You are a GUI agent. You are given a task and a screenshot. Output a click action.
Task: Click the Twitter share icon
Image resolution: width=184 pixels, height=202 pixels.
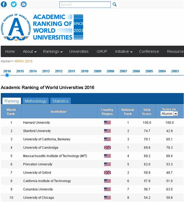(x=14, y=4)
